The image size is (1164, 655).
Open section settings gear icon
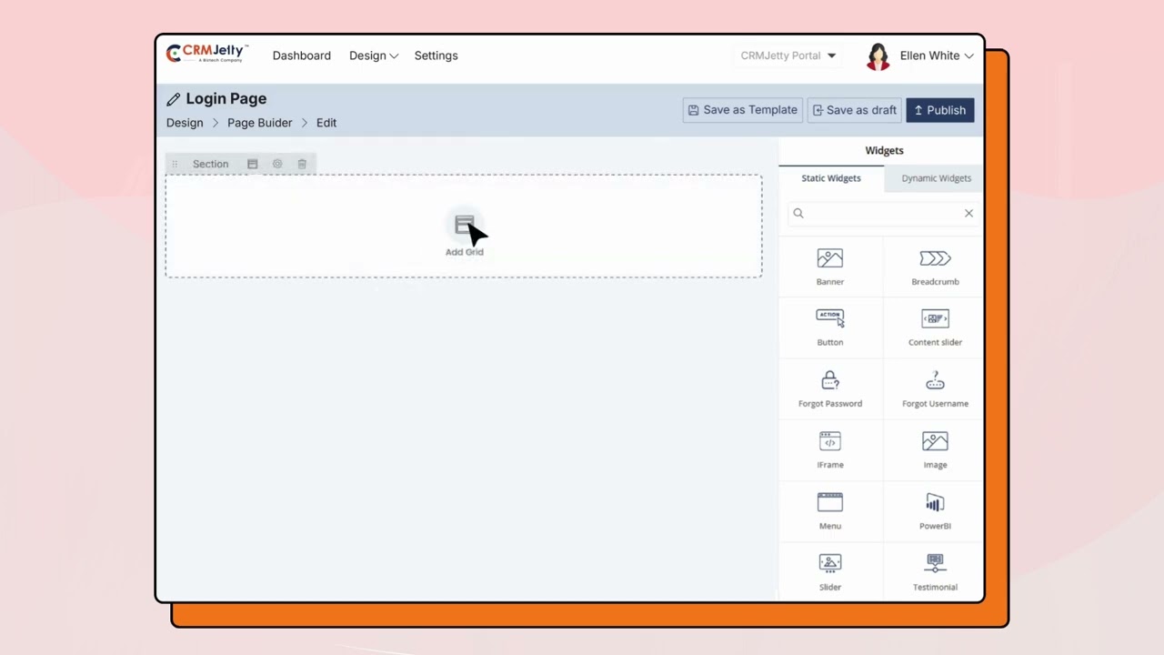(x=277, y=164)
